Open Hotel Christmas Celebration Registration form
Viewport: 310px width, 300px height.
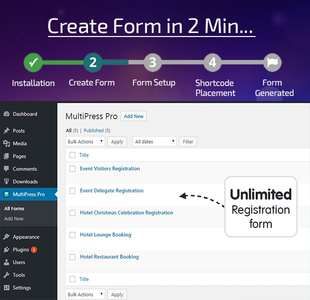(126, 212)
